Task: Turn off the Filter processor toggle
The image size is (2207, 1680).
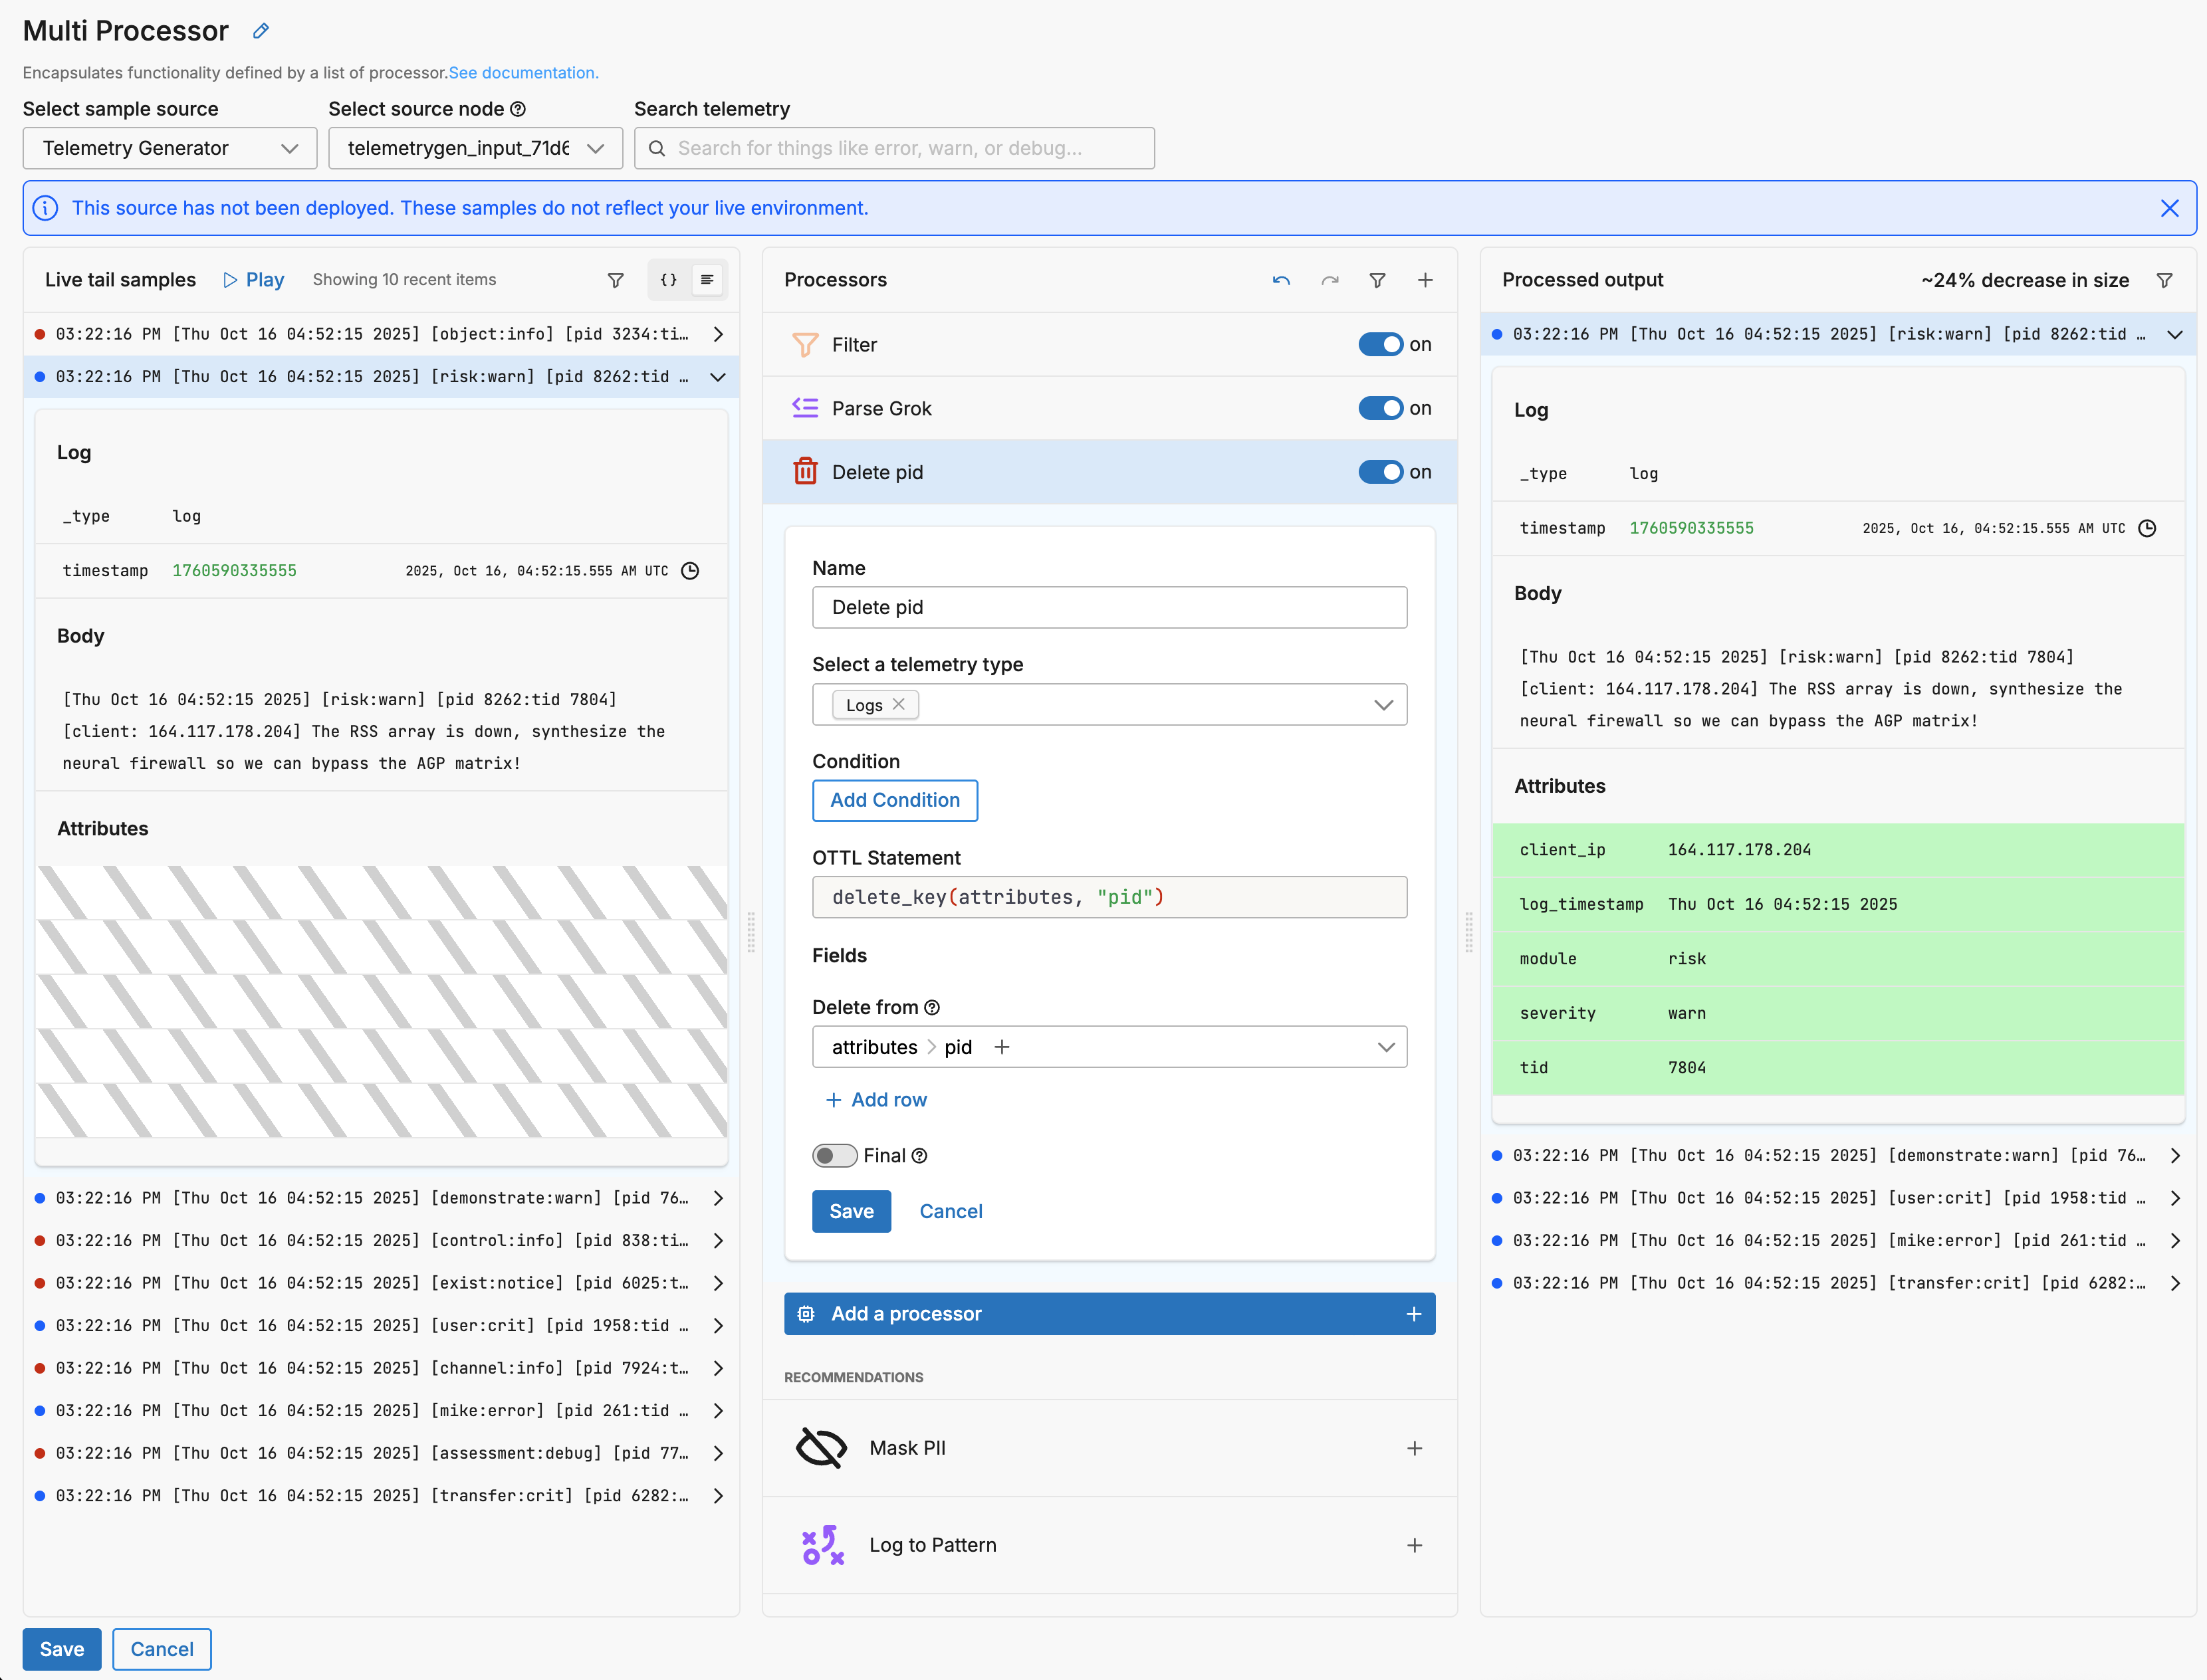Action: [x=1381, y=345]
